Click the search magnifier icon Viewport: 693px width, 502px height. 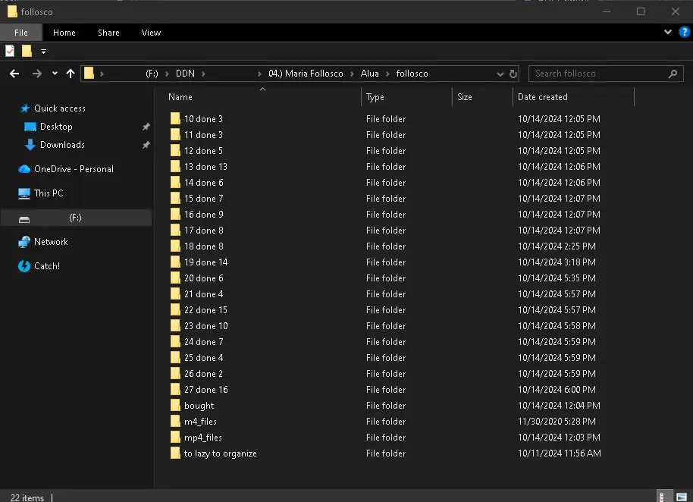point(673,74)
